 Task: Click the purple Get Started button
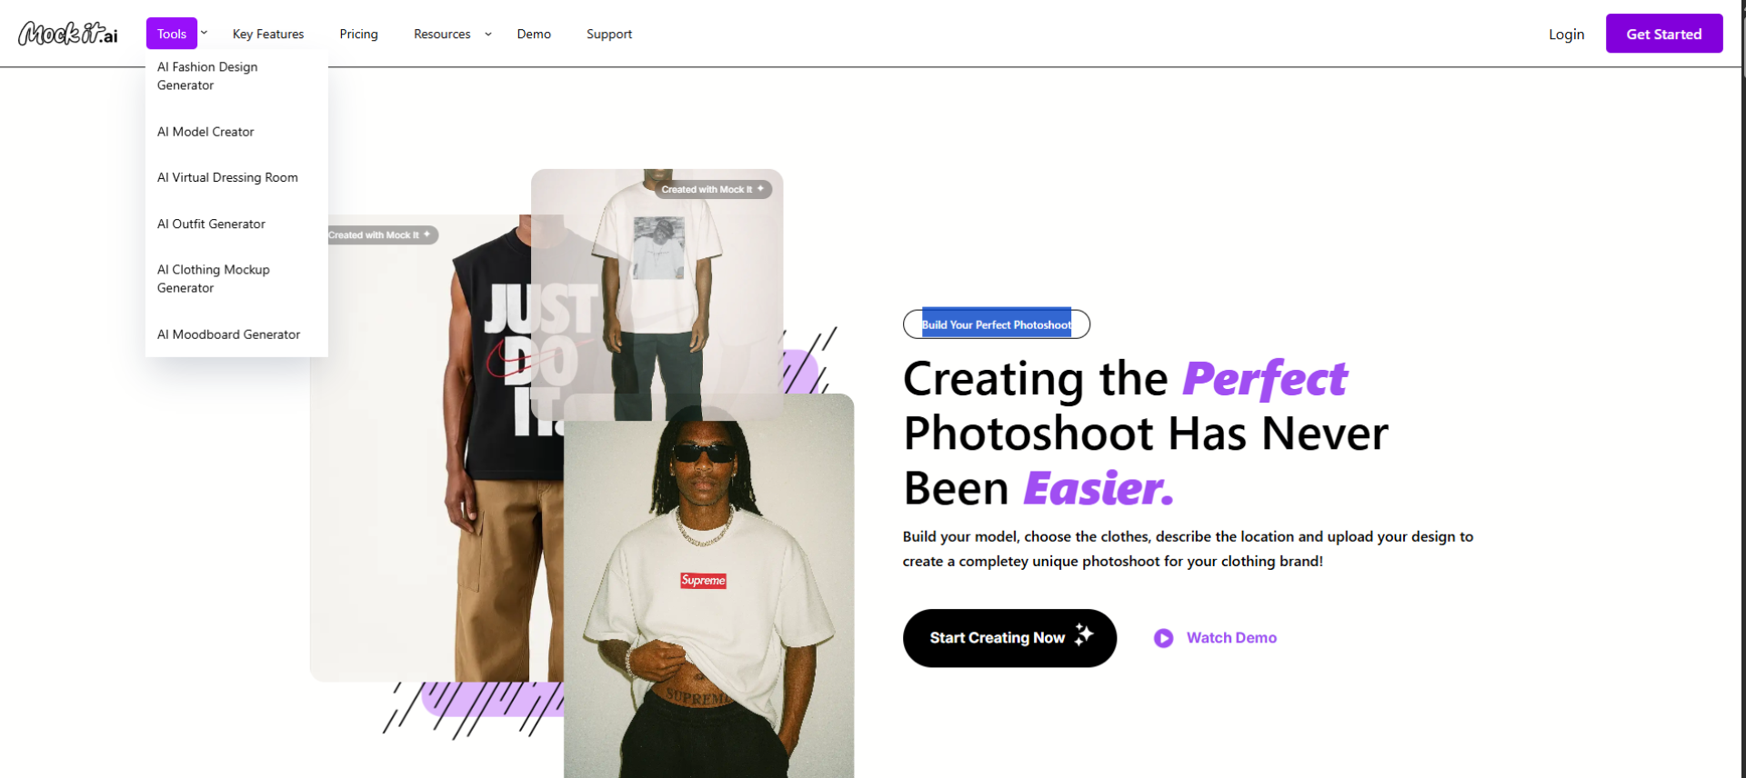tap(1664, 34)
